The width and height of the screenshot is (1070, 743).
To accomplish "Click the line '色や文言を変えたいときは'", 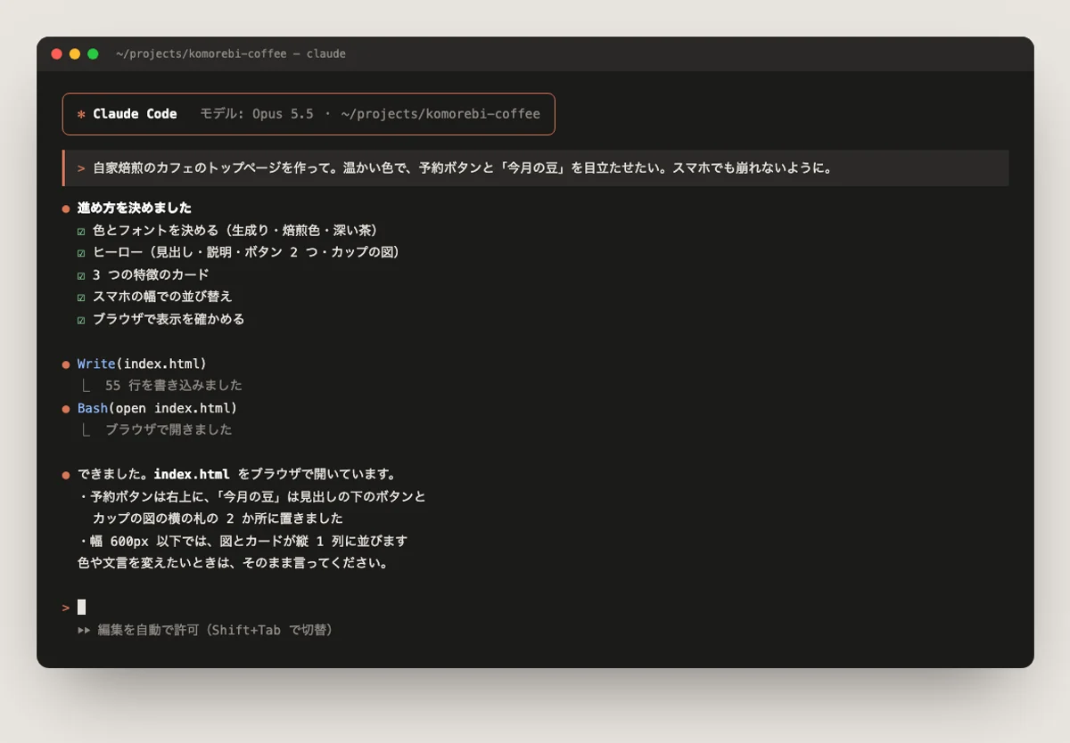I will (x=233, y=563).
